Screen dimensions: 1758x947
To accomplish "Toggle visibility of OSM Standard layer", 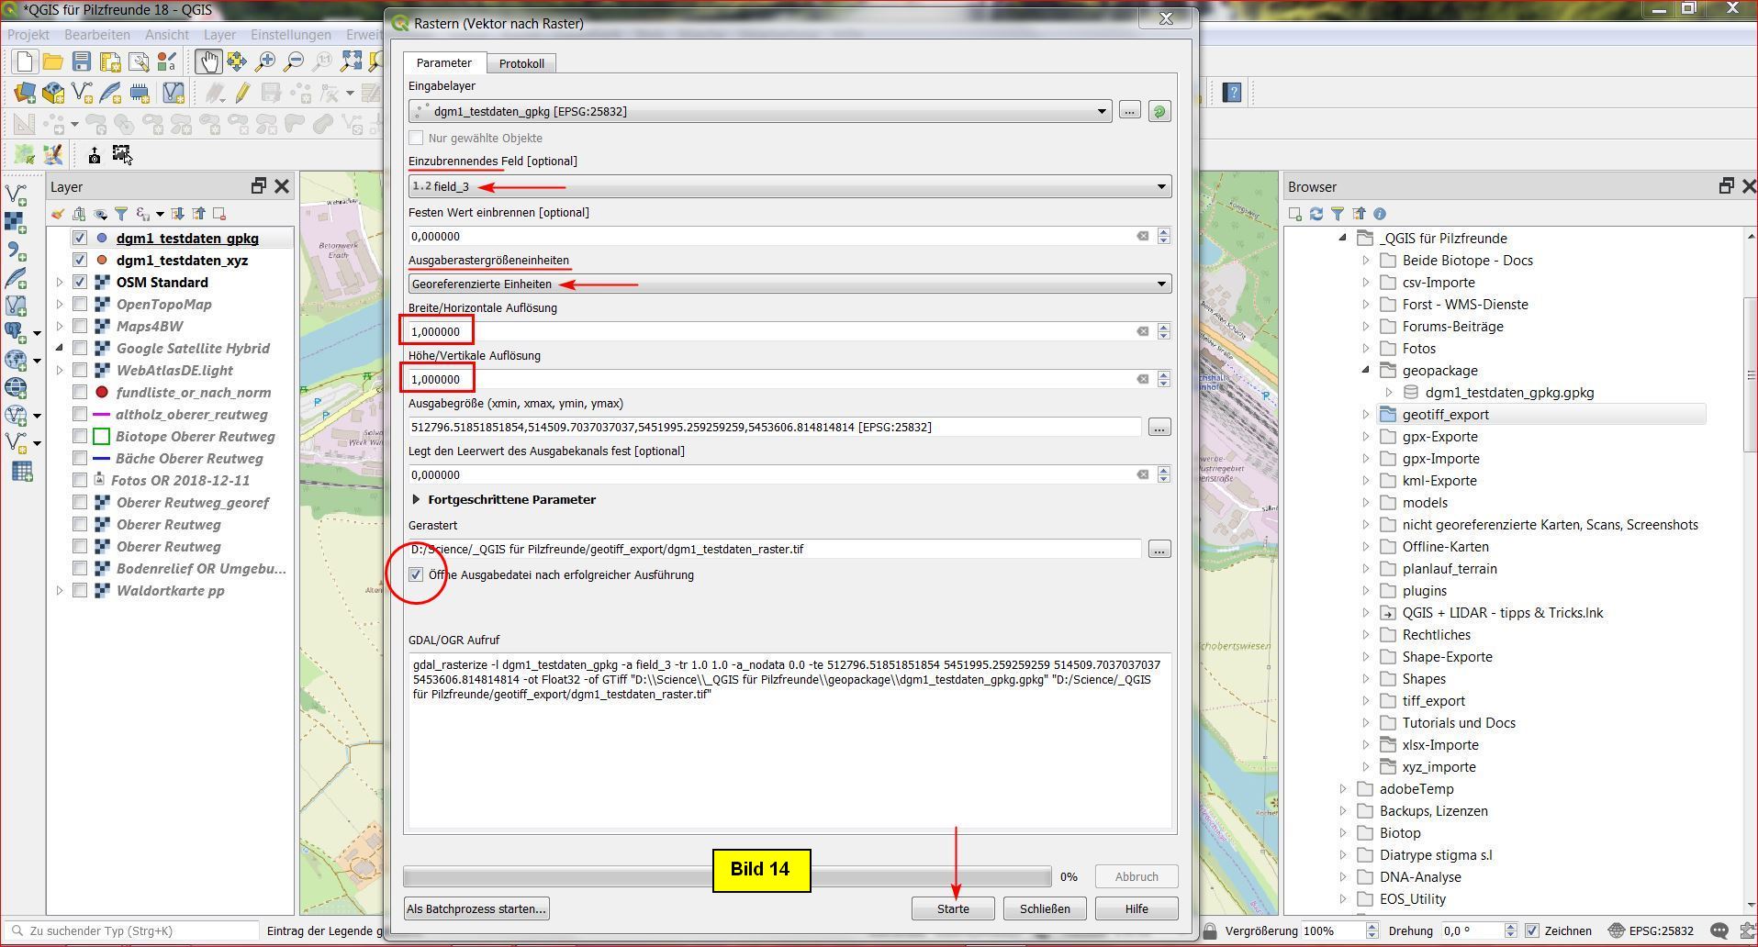I will [x=80, y=283].
